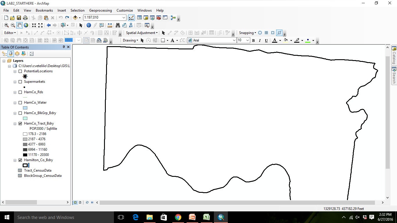The image size is (397, 223).
Task: Open the Find binoculars tool
Action: point(118,25)
